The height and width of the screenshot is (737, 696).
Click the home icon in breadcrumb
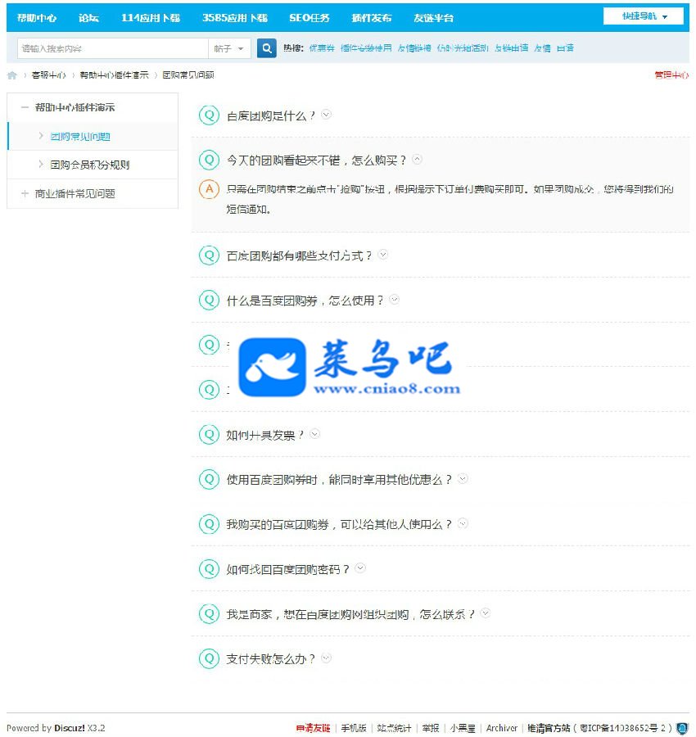[11, 75]
